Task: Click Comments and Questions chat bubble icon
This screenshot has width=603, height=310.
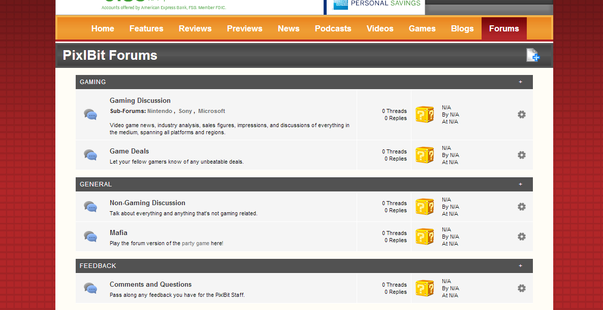Action: tap(90, 288)
